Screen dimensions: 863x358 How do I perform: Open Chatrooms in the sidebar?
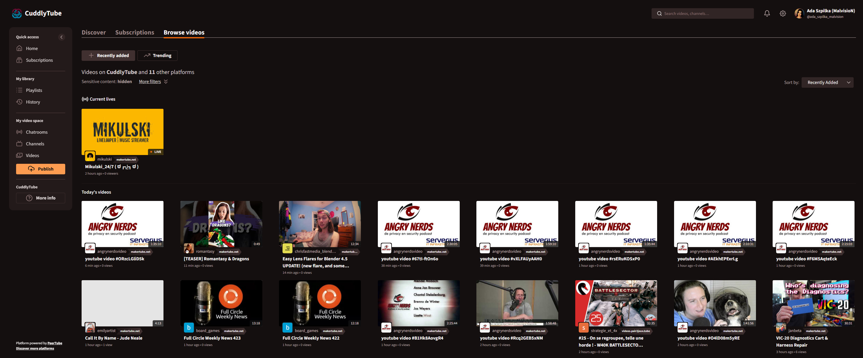click(x=37, y=132)
